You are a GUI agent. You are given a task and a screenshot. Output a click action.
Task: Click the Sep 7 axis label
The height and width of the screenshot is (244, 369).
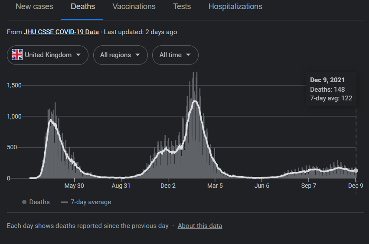(x=309, y=186)
